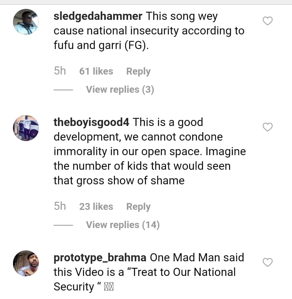
Task: Expand View replies (3)
Action: pos(120,90)
